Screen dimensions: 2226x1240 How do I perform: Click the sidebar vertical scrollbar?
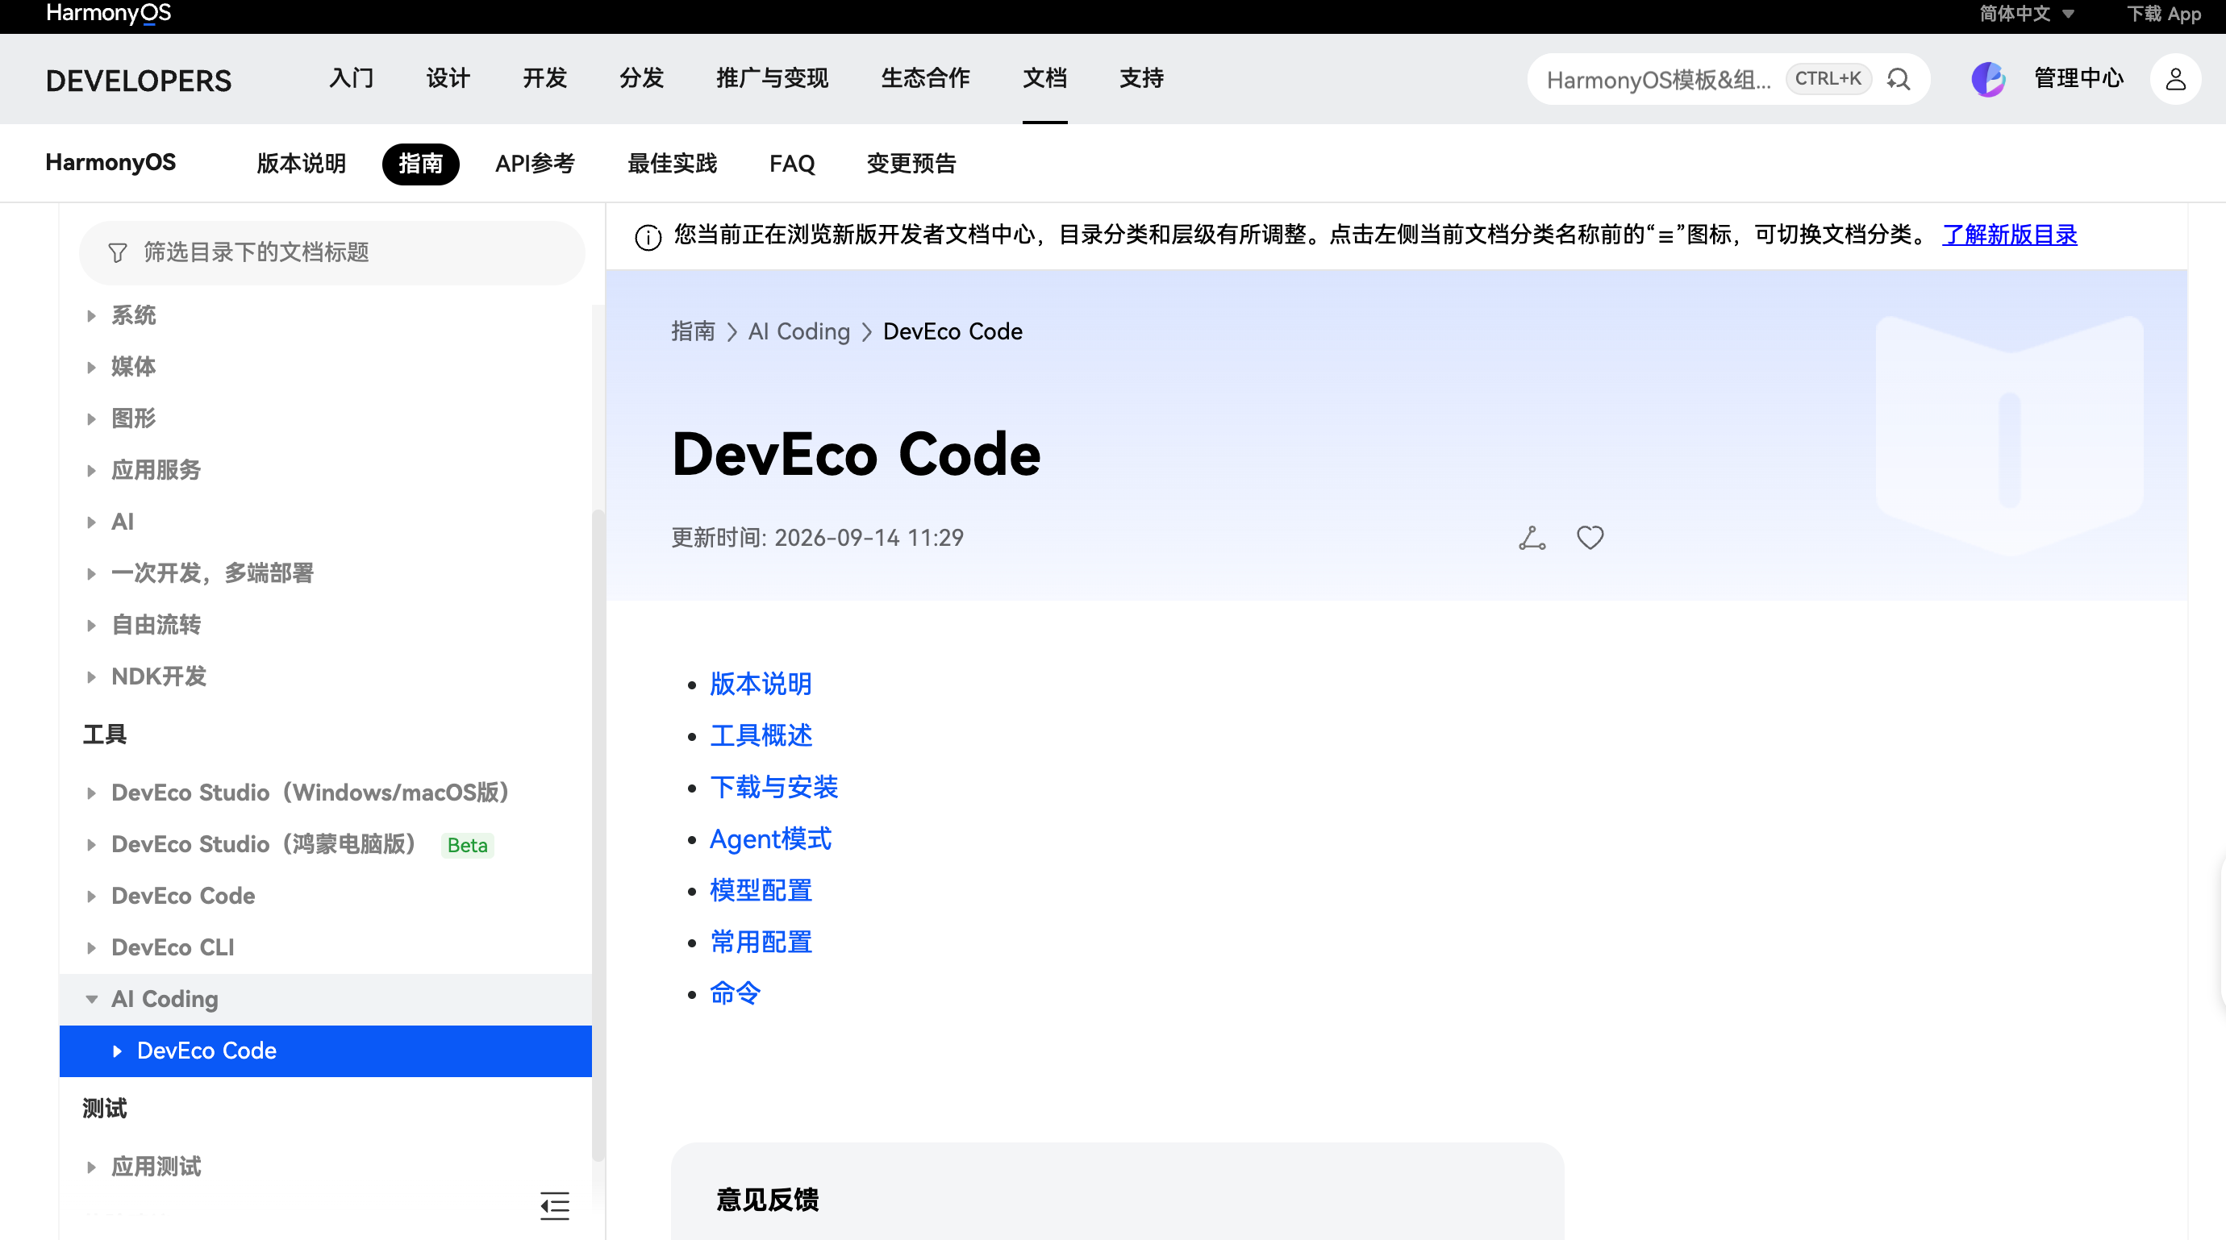pos(597,834)
